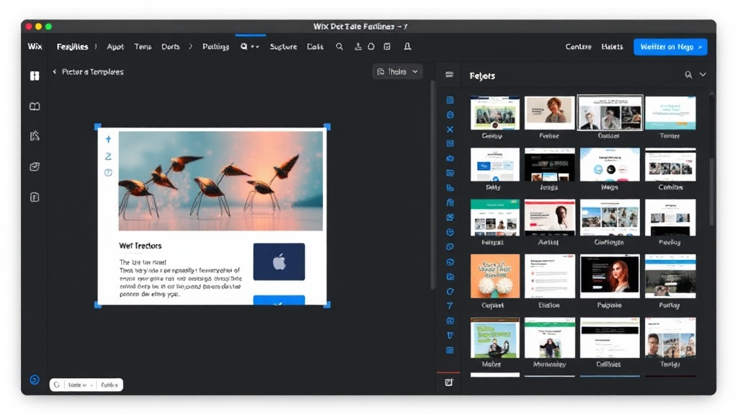Viewport: 738px width, 415px height.
Task: Click the Picture Templates back link
Action: coord(93,71)
